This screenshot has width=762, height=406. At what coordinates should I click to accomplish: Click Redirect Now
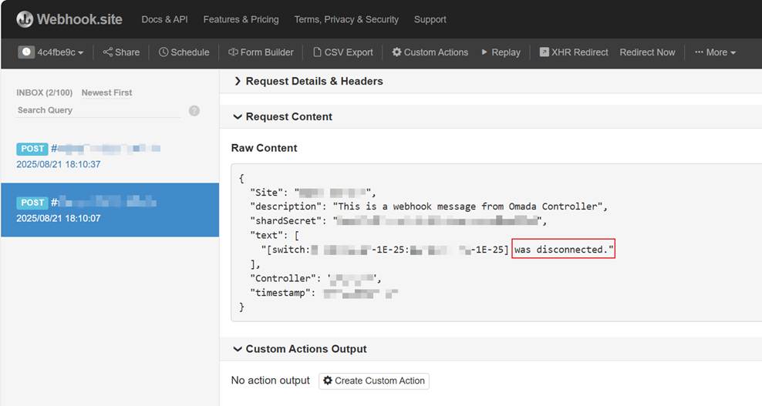647,52
